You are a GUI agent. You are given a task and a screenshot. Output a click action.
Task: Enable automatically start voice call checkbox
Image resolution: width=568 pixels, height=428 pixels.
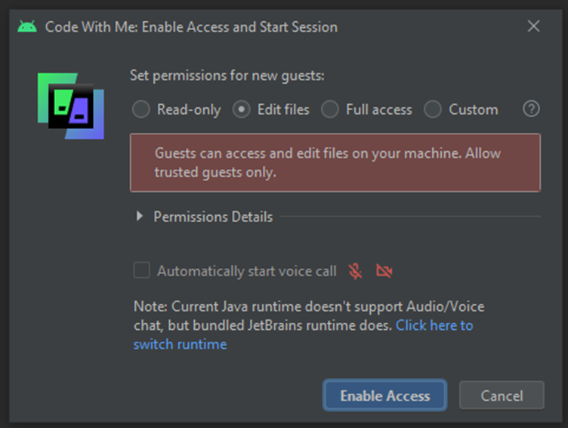tap(141, 270)
